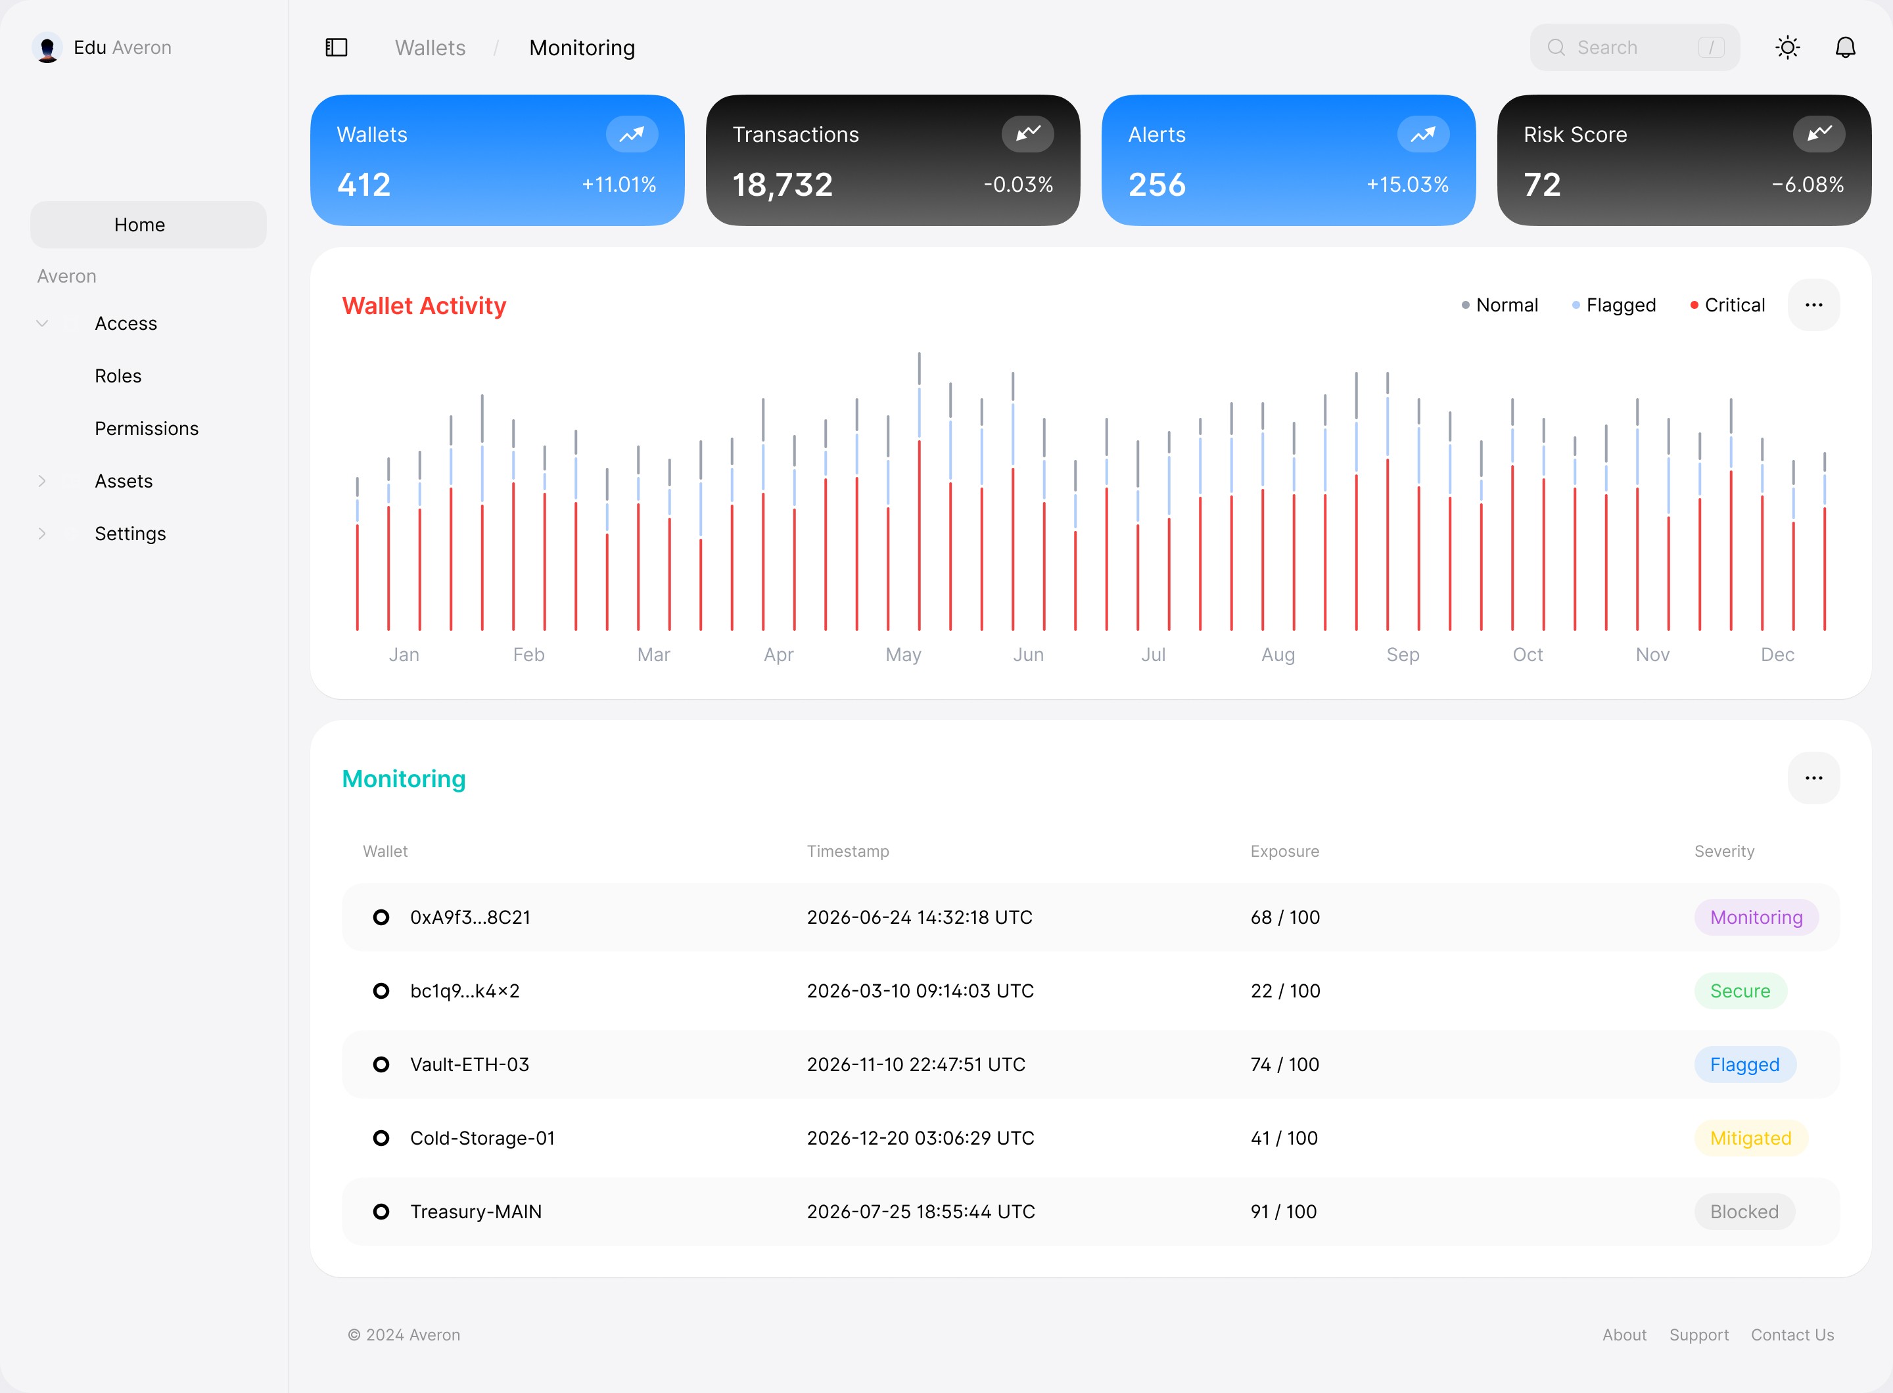1893x1393 pixels.
Task: Click the search magnifier icon
Action: tap(1557, 47)
